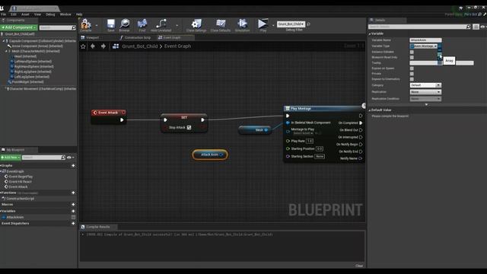Click the Compile toolbar icon
This screenshot has height=274, width=487.
coord(86,25)
